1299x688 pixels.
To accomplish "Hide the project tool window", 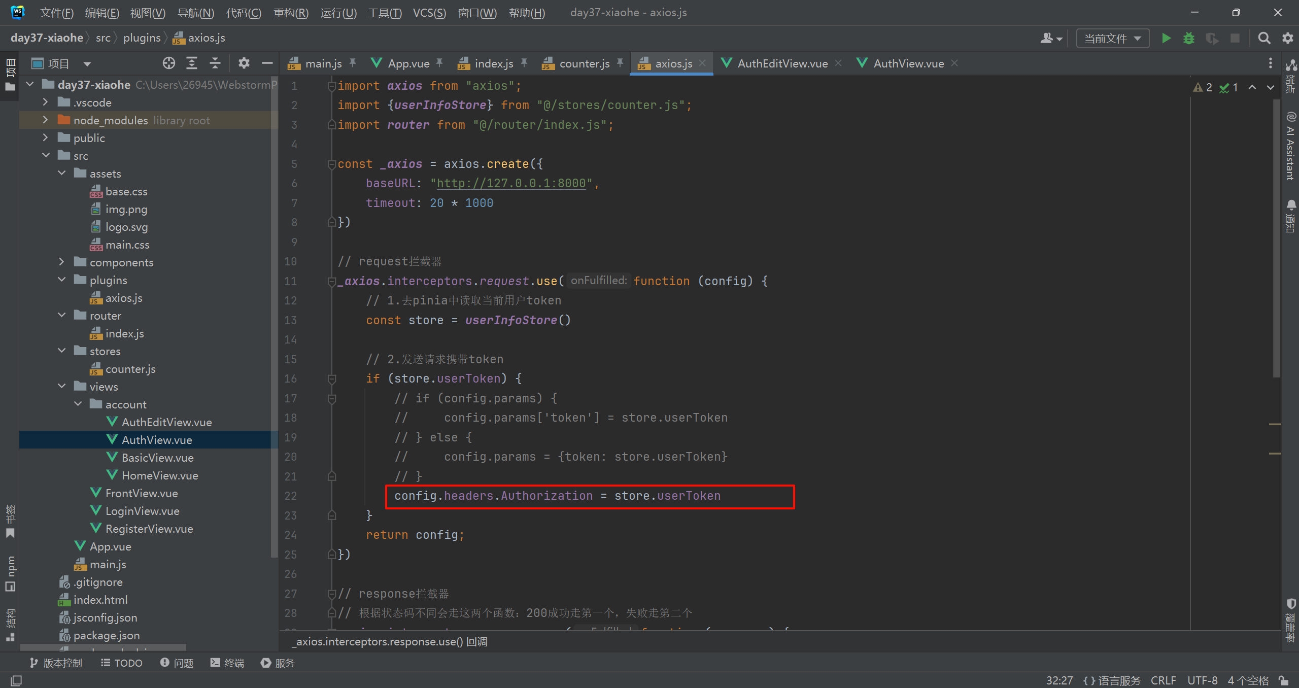I will [x=267, y=63].
